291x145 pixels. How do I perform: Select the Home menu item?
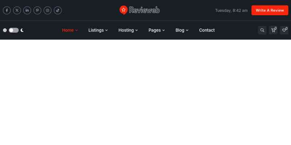point(68,30)
